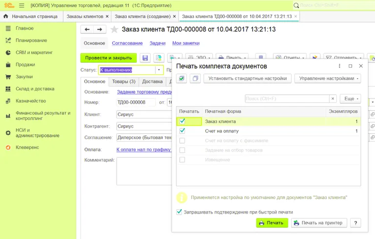Open the Планирование section

pos(31,40)
